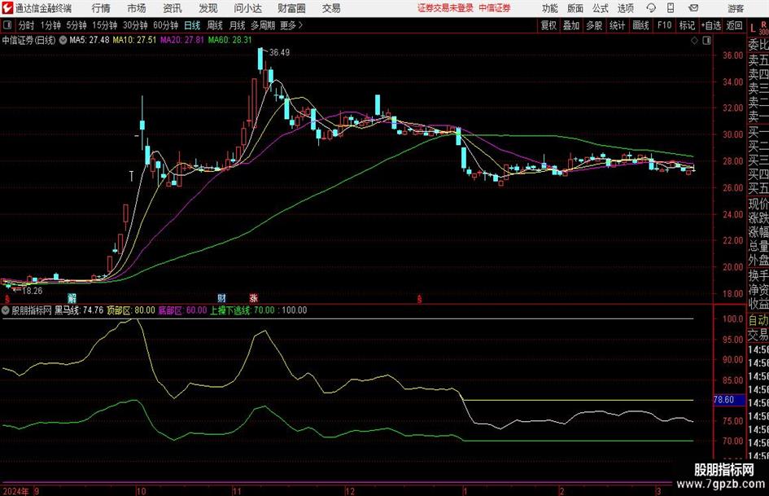Image resolution: width=769 pixels, height=496 pixels.
Task: Open the 功能 menu
Action: (550, 8)
